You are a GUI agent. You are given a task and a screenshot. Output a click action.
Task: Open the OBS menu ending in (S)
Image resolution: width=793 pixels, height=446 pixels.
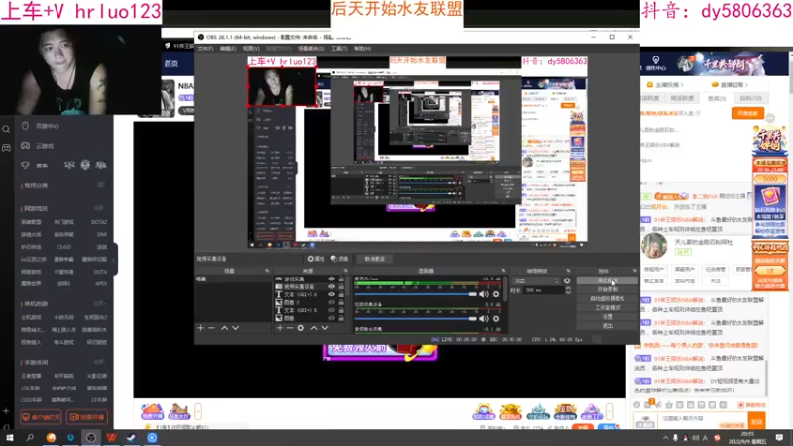311,48
